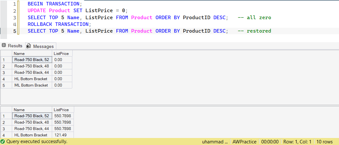Select ListPrice column header in first grid
This screenshot has height=145, width=339.
coord(62,53)
